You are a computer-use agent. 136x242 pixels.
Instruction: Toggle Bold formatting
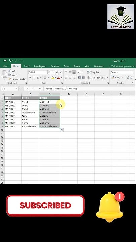click(x=30, y=78)
